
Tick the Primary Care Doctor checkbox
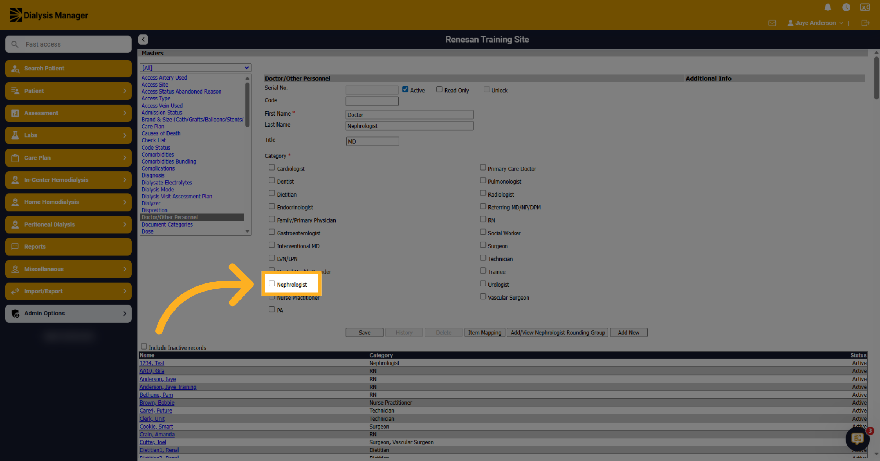(483, 168)
